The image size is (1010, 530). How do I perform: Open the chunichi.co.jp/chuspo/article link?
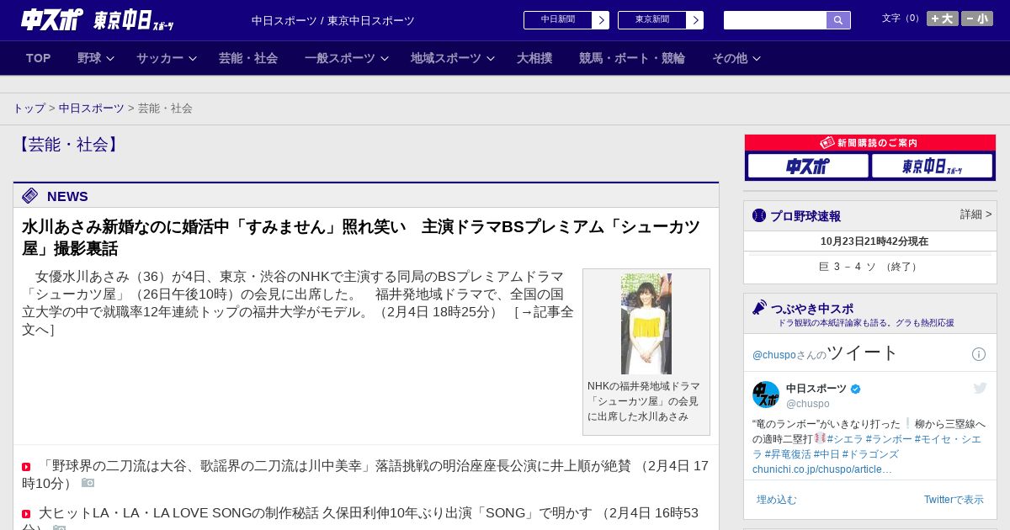pyautogui.click(x=822, y=469)
